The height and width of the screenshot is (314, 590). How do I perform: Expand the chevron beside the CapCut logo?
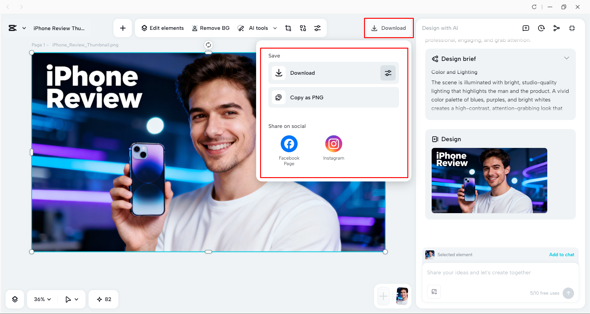coord(24,28)
